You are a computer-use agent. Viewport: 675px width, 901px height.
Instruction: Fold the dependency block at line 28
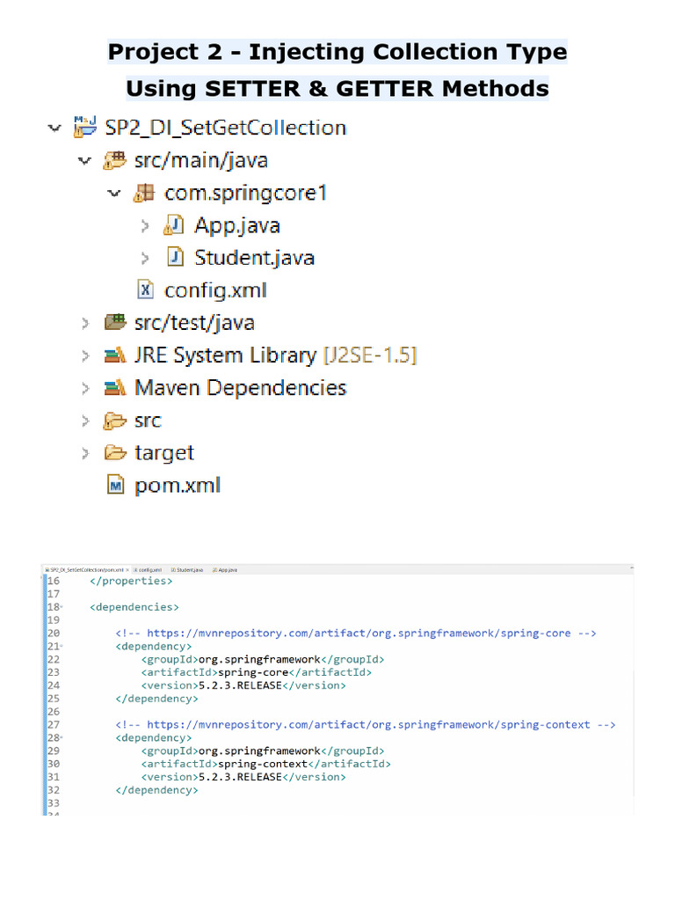pyautogui.click(x=62, y=738)
